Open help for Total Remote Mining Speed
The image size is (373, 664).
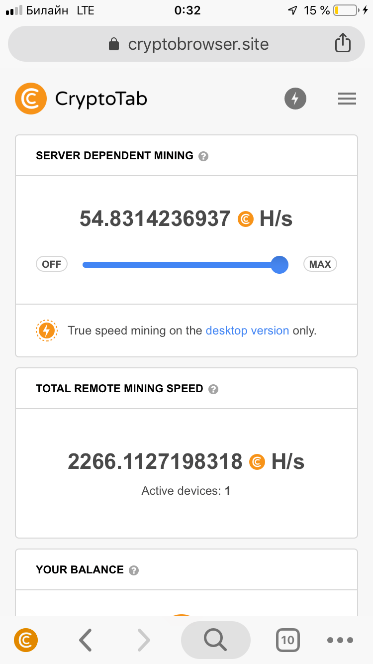(x=213, y=389)
